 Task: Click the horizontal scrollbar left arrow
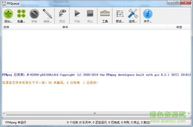(4, 114)
